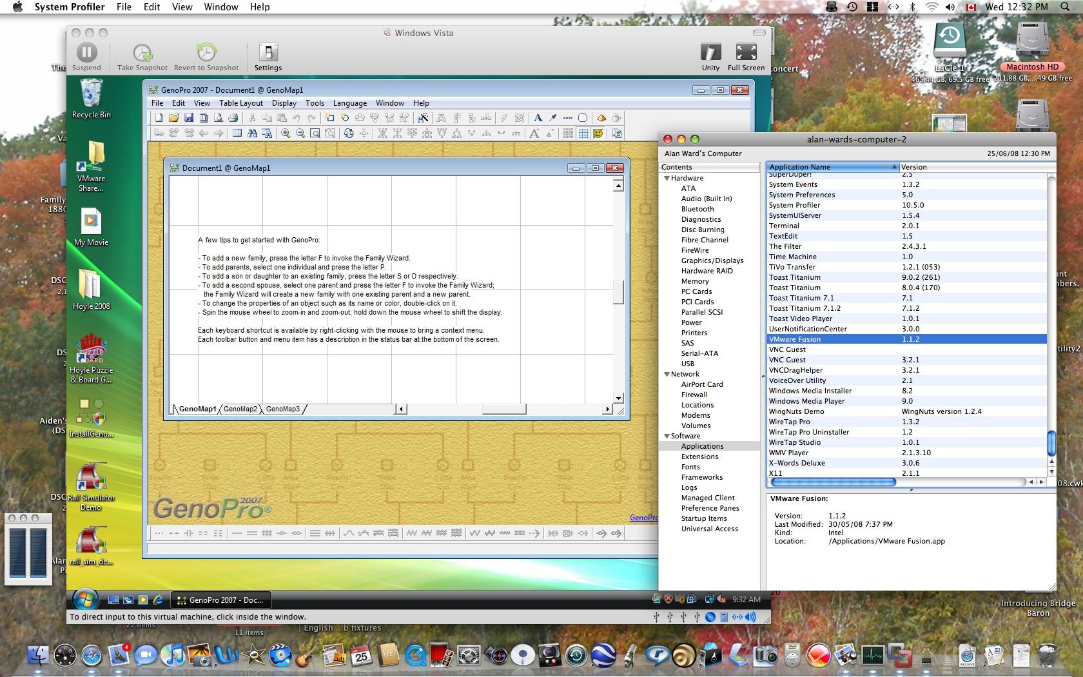
Task: Collapse the Software section in Contents
Action: tap(667, 436)
